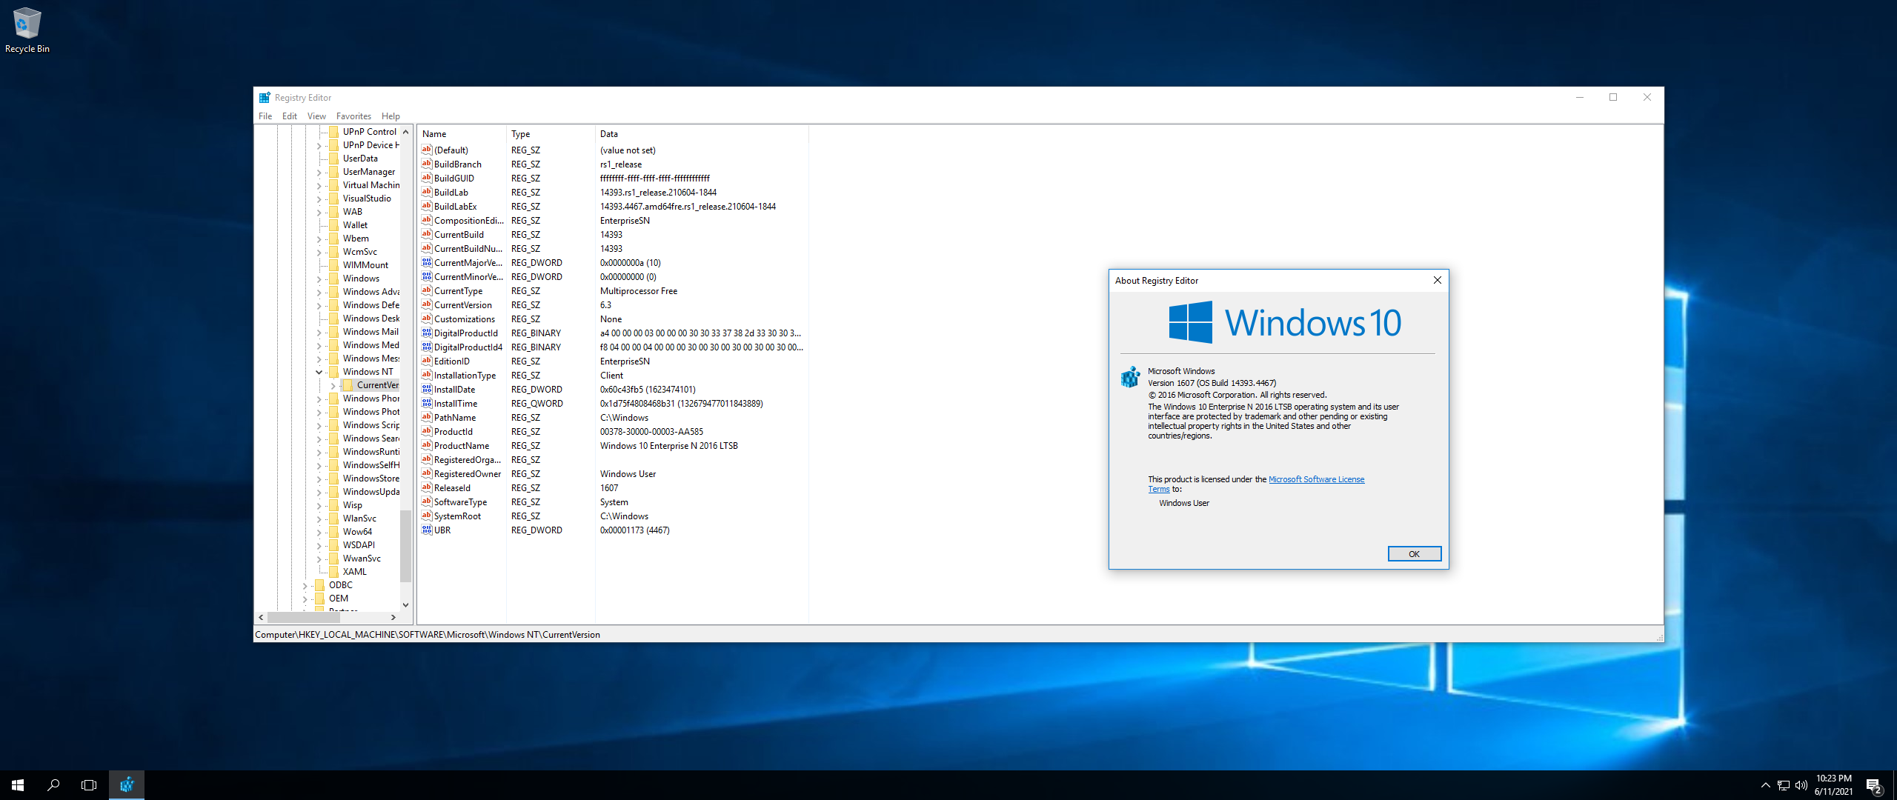Click the BuildBranch string value icon
This screenshot has width=1897, height=800.
tap(427, 164)
